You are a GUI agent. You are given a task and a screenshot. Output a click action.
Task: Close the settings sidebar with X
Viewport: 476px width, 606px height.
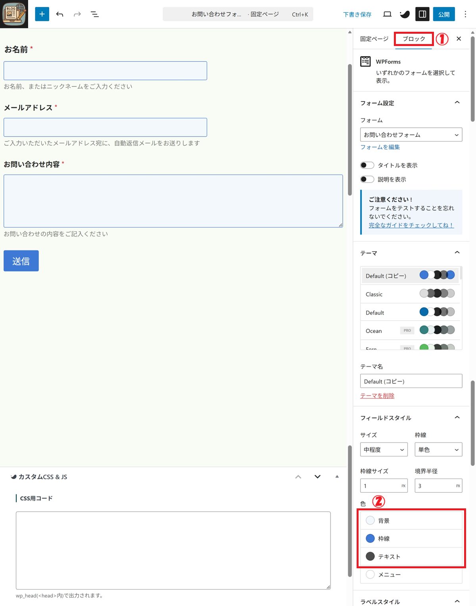click(459, 39)
